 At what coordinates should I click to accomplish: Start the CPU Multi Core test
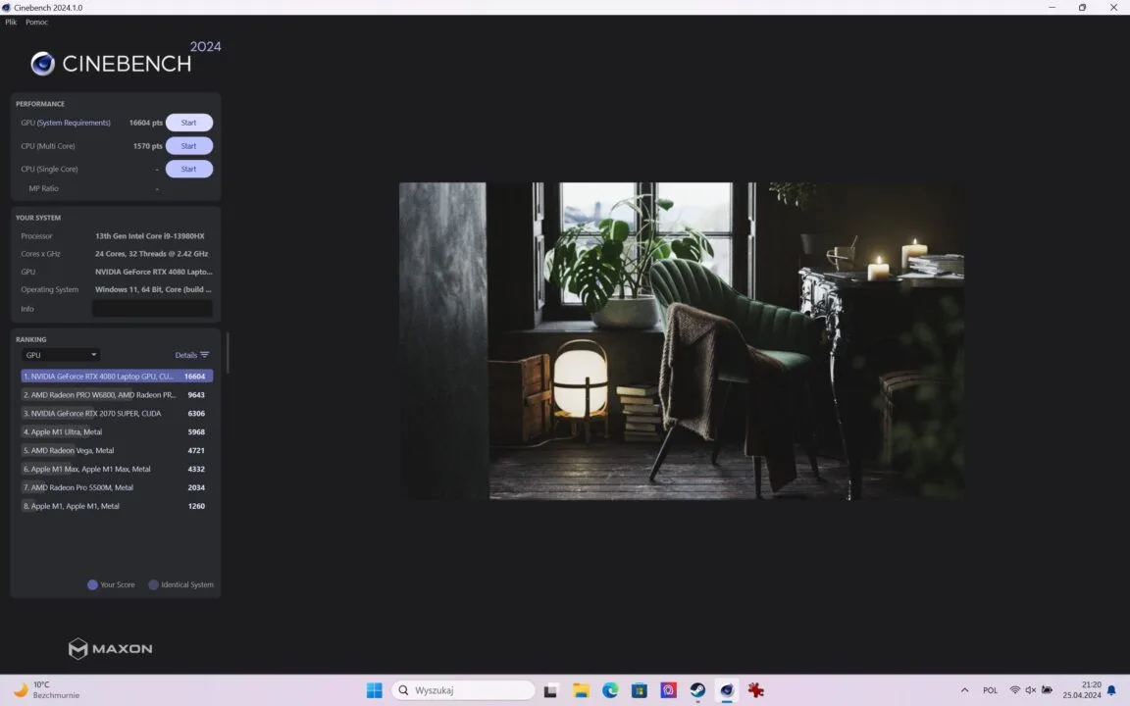188,146
